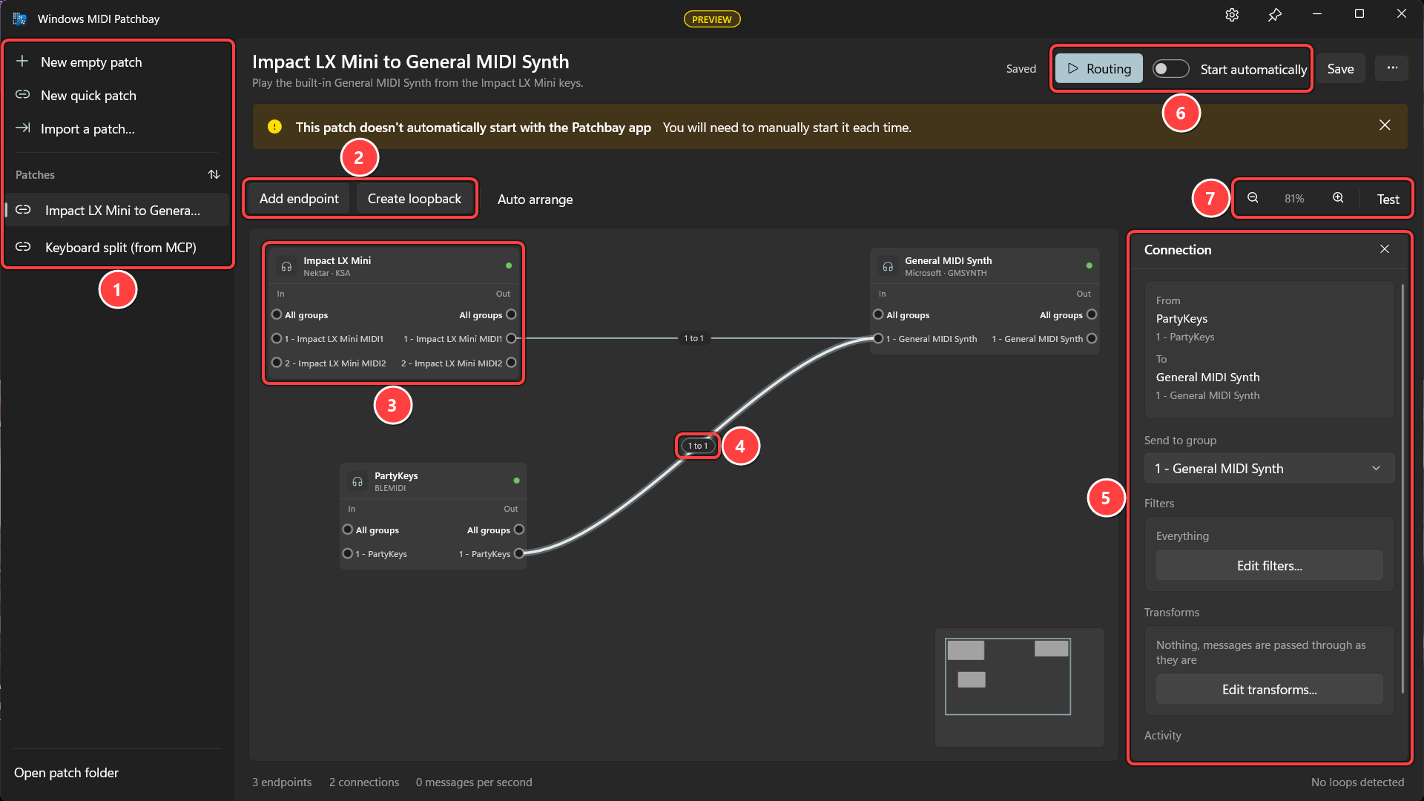Image resolution: width=1424 pixels, height=801 pixels.
Task: Select the 1 to 1 connection on the curved cable
Action: point(698,446)
